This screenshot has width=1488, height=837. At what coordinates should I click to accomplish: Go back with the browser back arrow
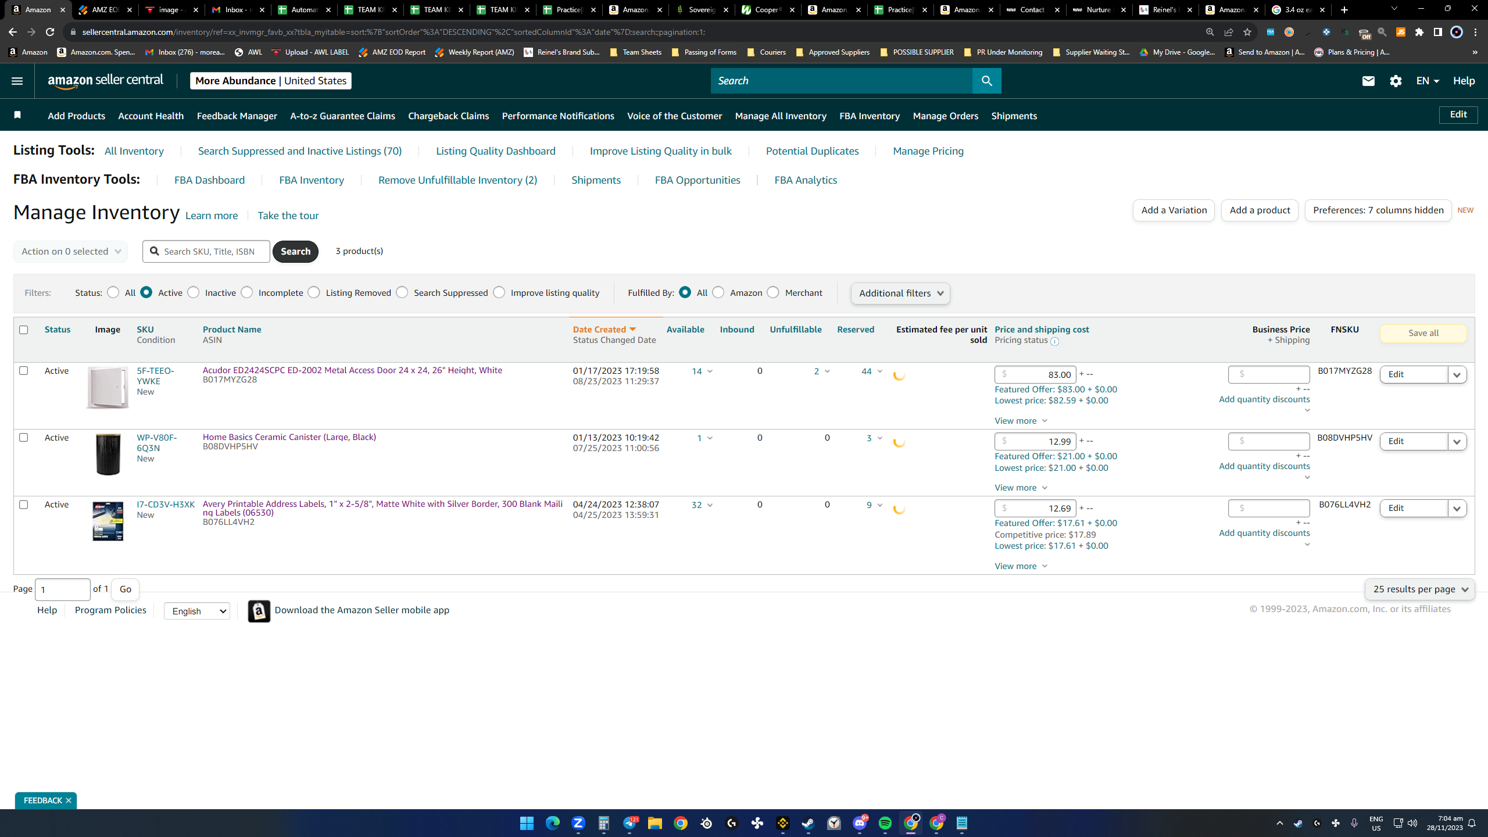13,32
